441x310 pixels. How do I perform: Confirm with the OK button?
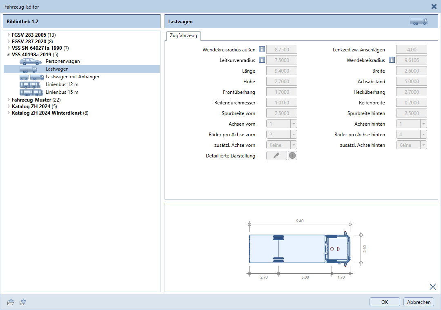[x=384, y=302]
